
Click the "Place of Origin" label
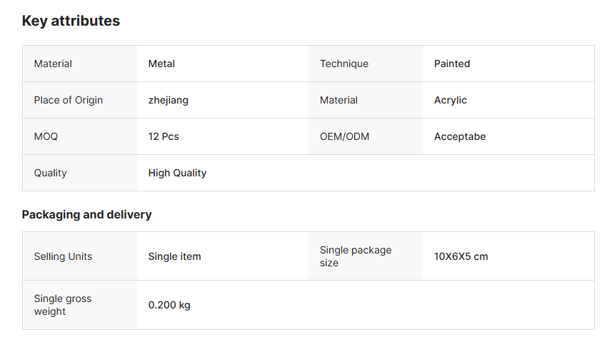click(69, 100)
